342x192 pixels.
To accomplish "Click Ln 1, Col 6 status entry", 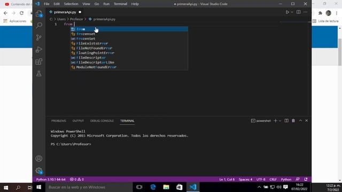I will (227, 180).
